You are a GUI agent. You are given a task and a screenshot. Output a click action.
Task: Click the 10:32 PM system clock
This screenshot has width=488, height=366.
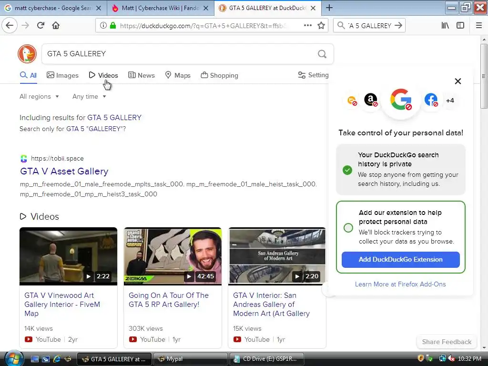click(x=469, y=359)
